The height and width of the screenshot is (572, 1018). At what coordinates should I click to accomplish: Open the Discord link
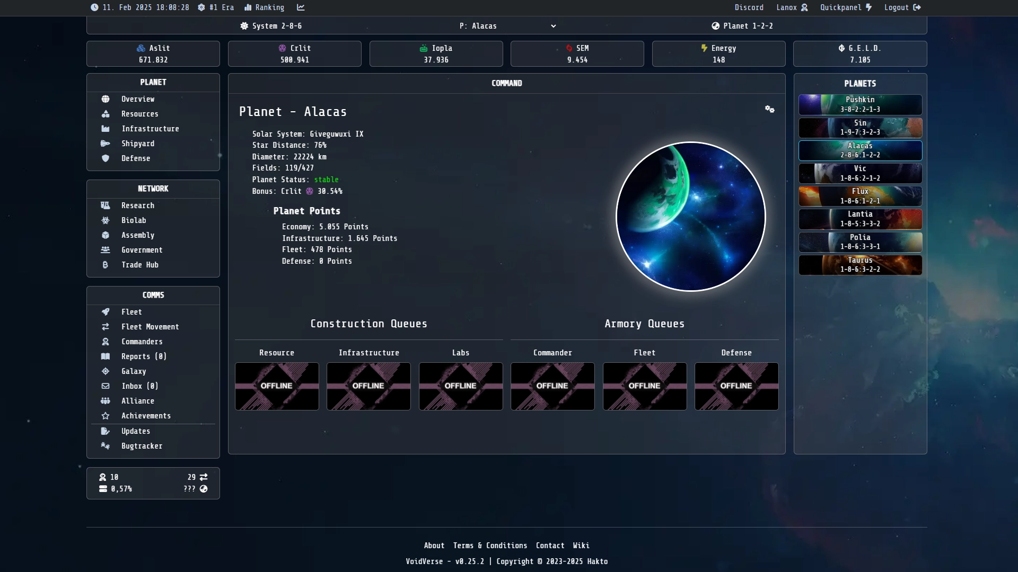pyautogui.click(x=749, y=7)
